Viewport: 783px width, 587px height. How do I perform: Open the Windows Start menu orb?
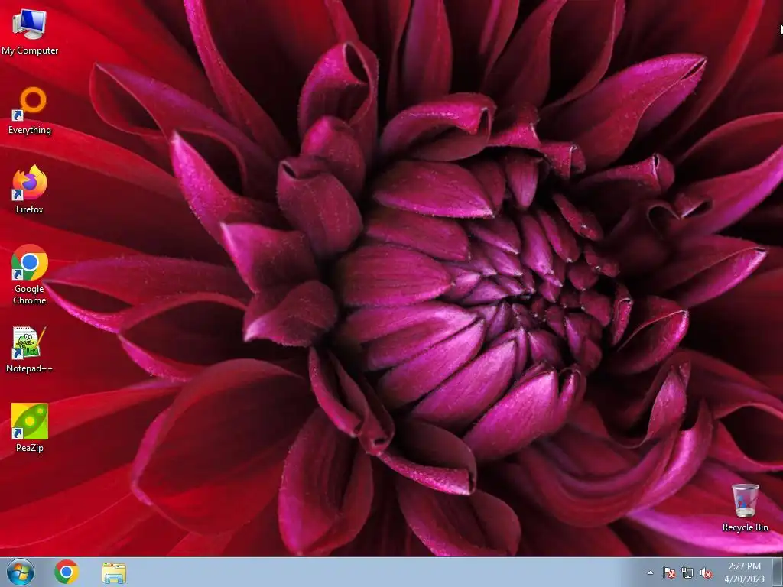(x=21, y=572)
